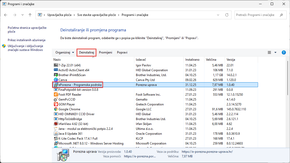Click Deinstaliraj in the toolbar
290x163 pixels.
pyautogui.click(x=87, y=52)
